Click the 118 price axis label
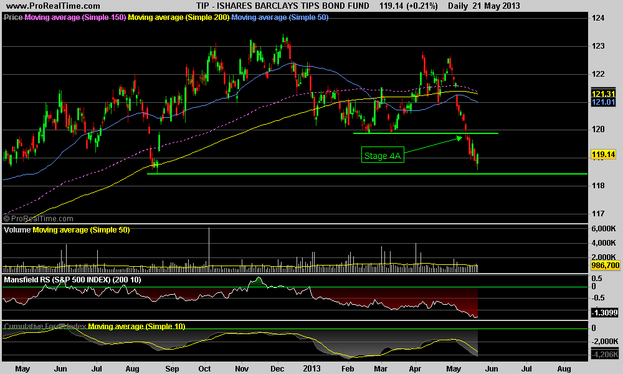Screen dimensions: 623x374 (x=598, y=186)
